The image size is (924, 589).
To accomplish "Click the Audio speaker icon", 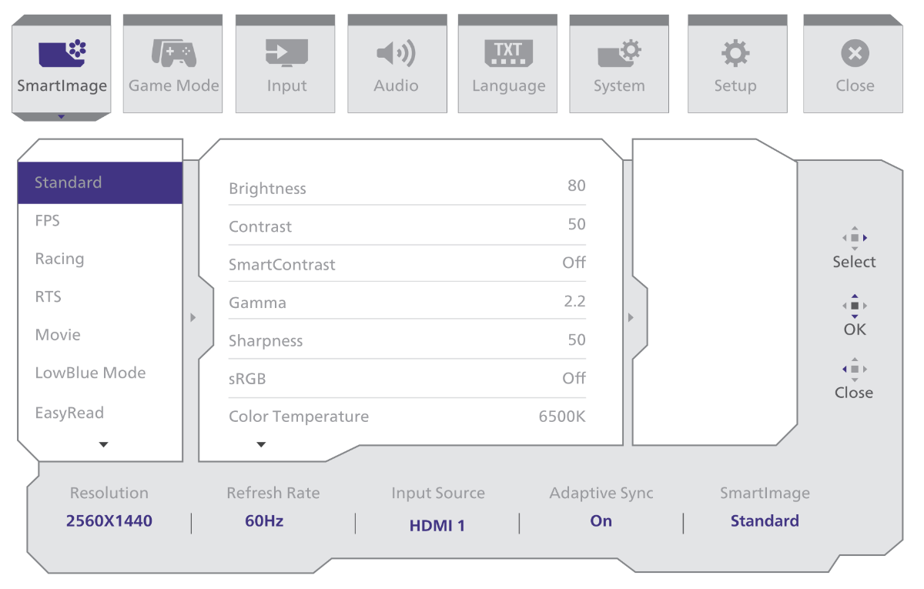I will point(397,54).
